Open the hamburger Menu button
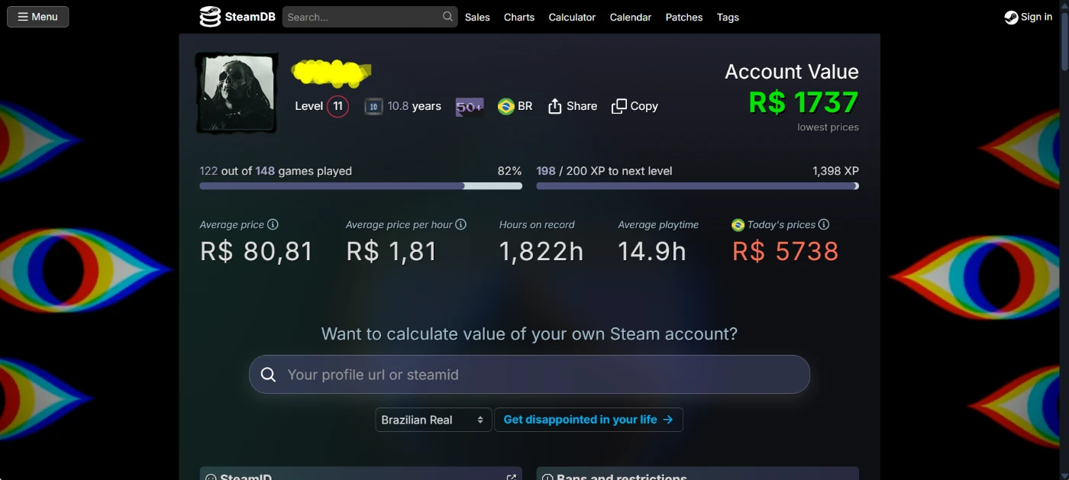The height and width of the screenshot is (480, 1069). coord(38,17)
